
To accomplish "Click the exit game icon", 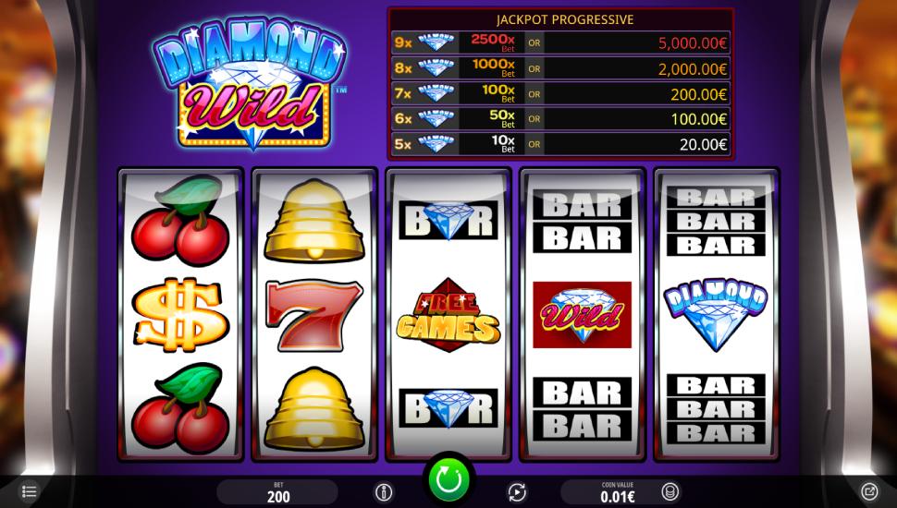I will click(869, 491).
